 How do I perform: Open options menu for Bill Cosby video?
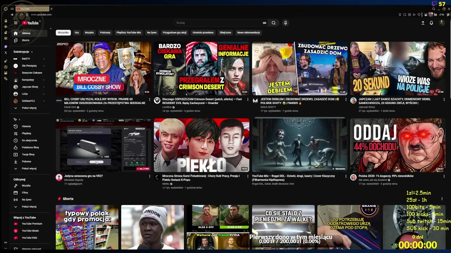tap(149, 100)
